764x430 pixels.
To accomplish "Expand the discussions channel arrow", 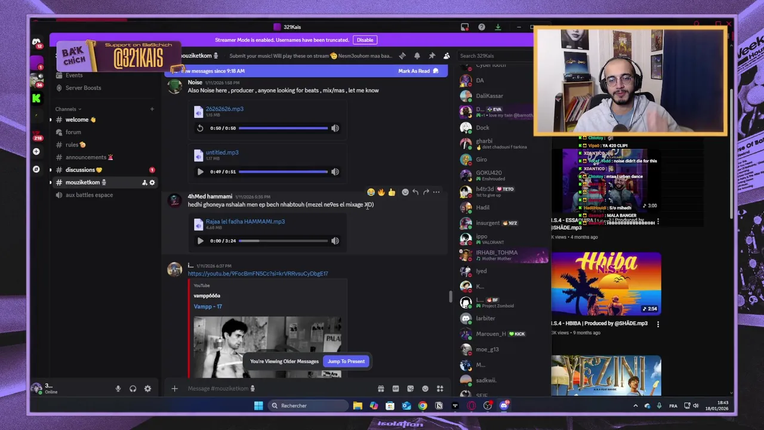I will point(50,170).
